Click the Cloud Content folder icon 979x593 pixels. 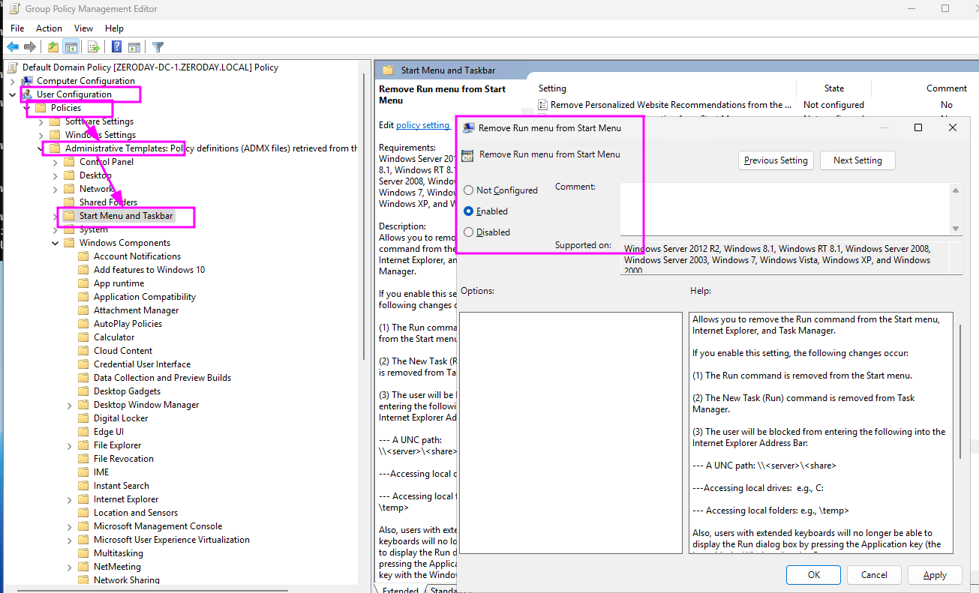[84, 351]
